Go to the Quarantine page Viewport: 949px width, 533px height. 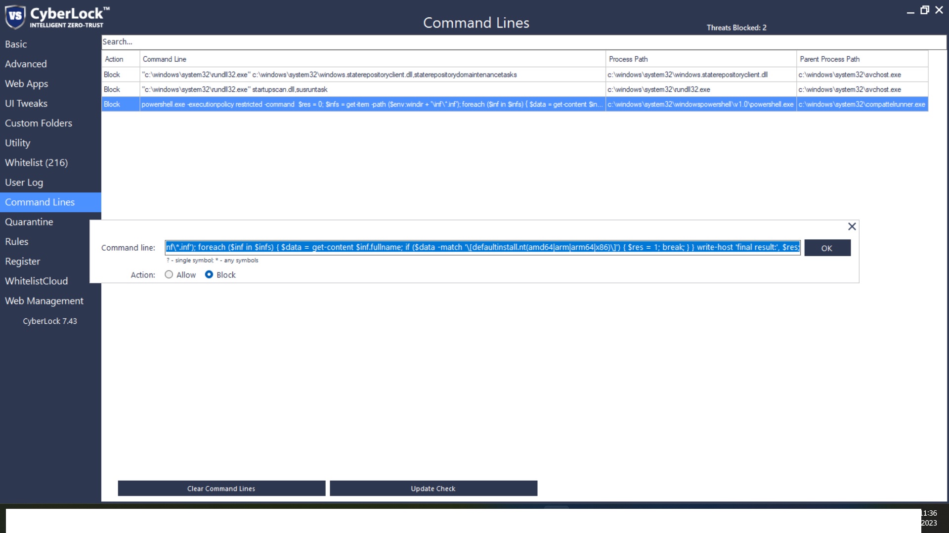pyautogui.click(x=29, y=222)
